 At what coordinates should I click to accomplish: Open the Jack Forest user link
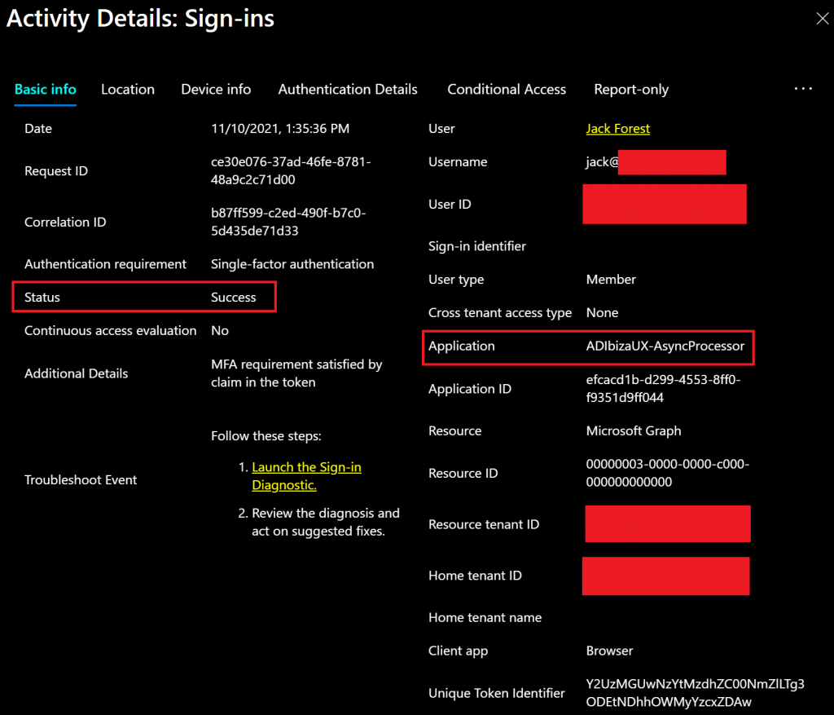(617, 129)
